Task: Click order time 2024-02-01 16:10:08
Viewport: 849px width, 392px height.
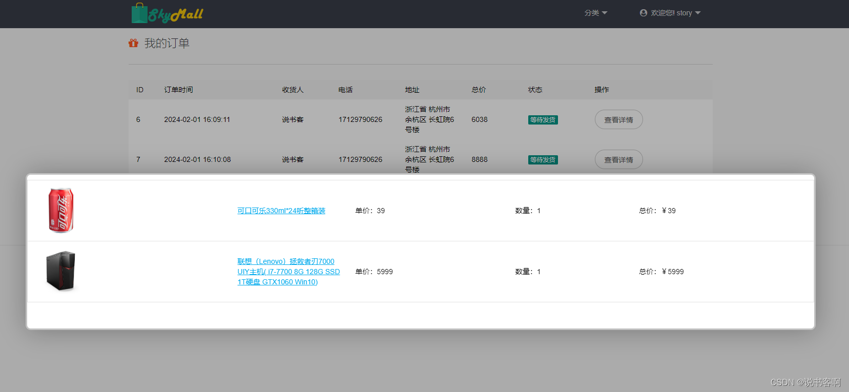Action: point(197,159)
